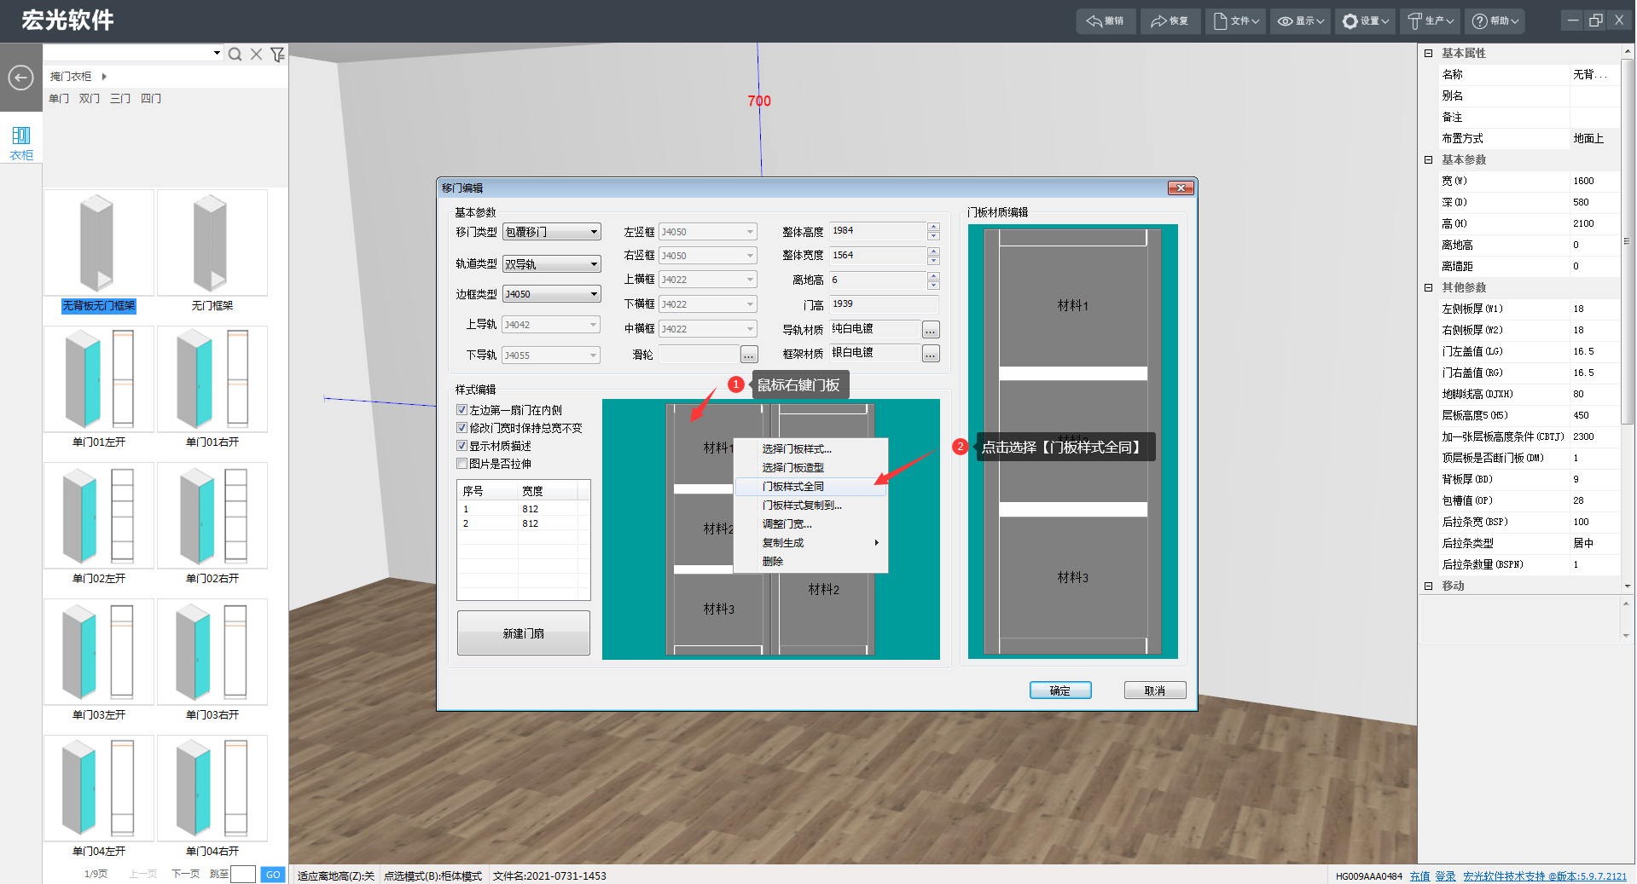The height and width of the screenshot is (884, 1637).
Task: Click 整体宽度 value field
Action: 878,256
